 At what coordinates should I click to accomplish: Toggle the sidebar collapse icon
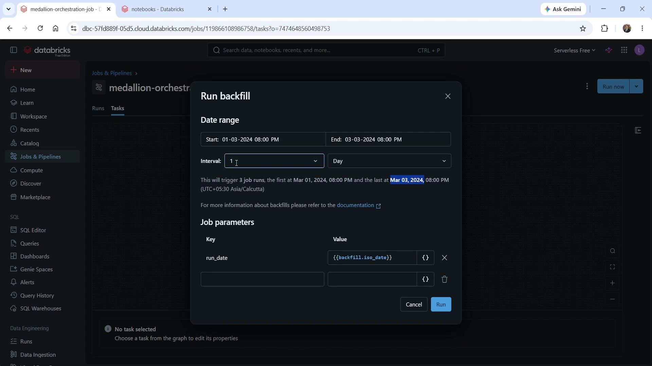pyautogui.click(x=14, y=50)
